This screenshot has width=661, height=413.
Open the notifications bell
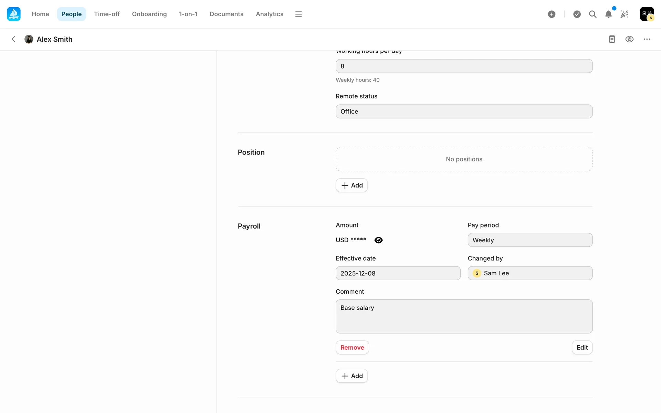[x=608, y=14]
